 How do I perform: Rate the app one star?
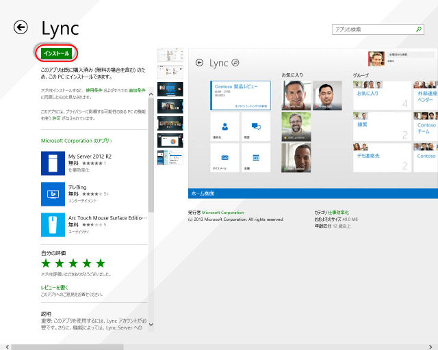point(46,263)
